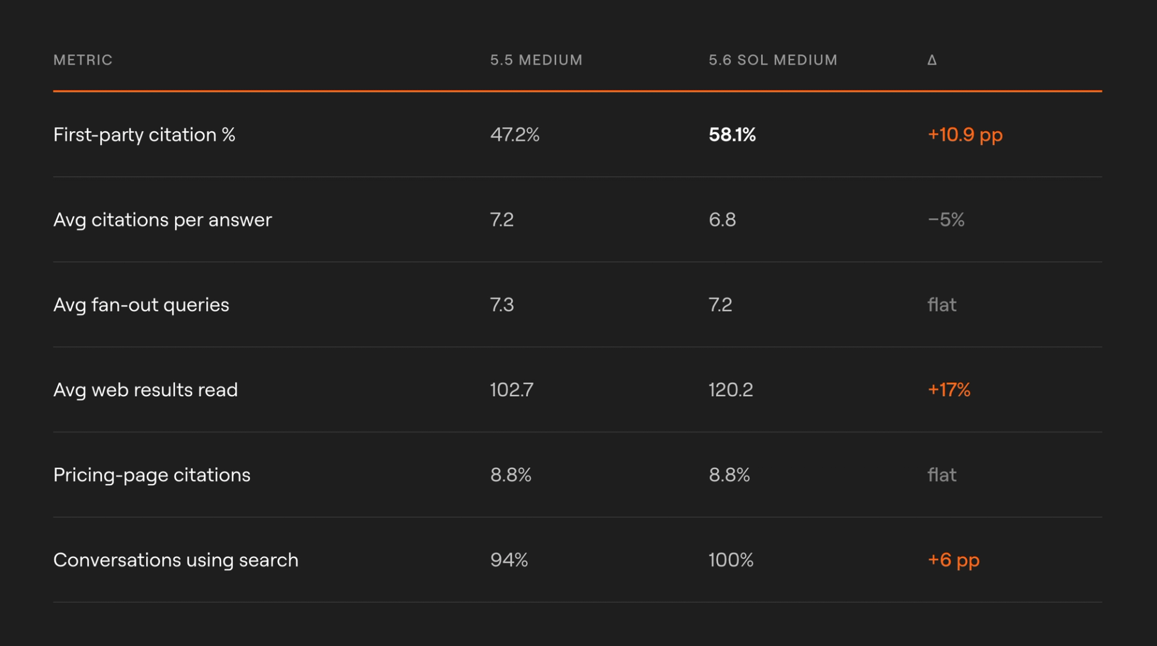This screenshot has height=646, width=1157.
Task: Click the orange +17% delta
Action: [x=948, y=390]
